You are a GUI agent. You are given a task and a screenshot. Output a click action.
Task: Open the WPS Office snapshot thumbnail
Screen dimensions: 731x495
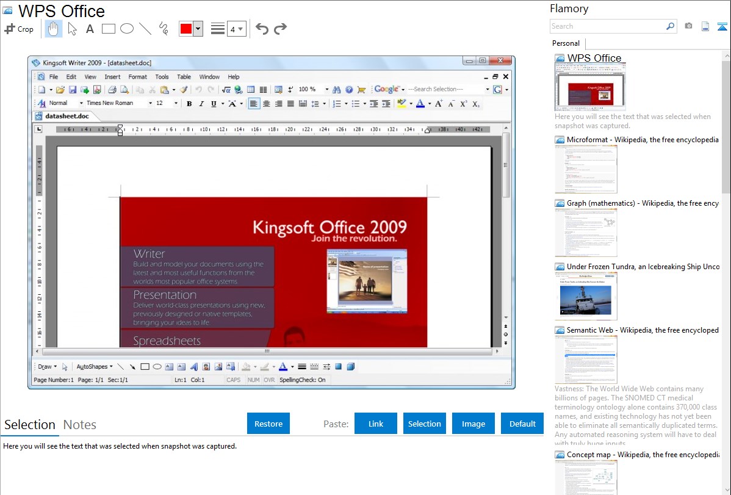coord(589,87)
